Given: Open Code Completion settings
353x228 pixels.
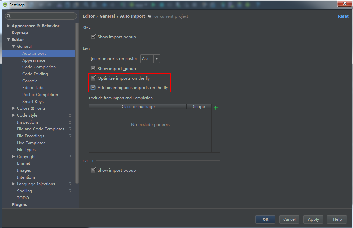Looking at the screenshot, I should point(39,67).
